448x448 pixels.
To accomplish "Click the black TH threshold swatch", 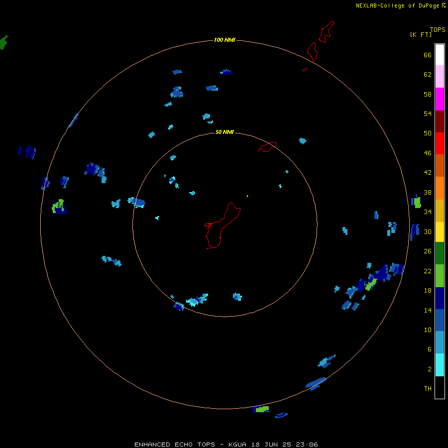I will tap(440, 387).
